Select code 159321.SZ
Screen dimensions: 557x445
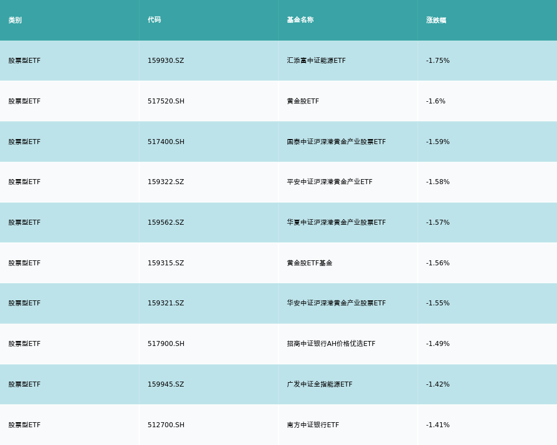click(x=166, y=303)
